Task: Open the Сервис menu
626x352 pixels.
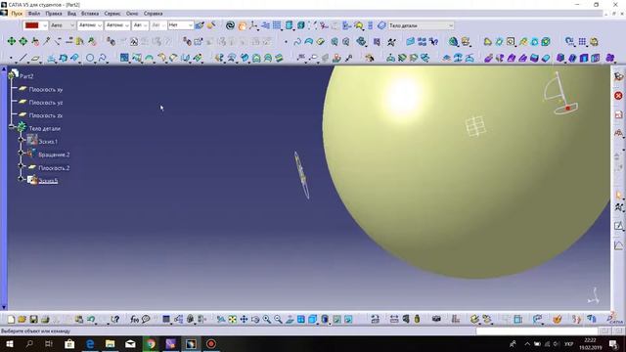Action: click(x=112, y=13)
